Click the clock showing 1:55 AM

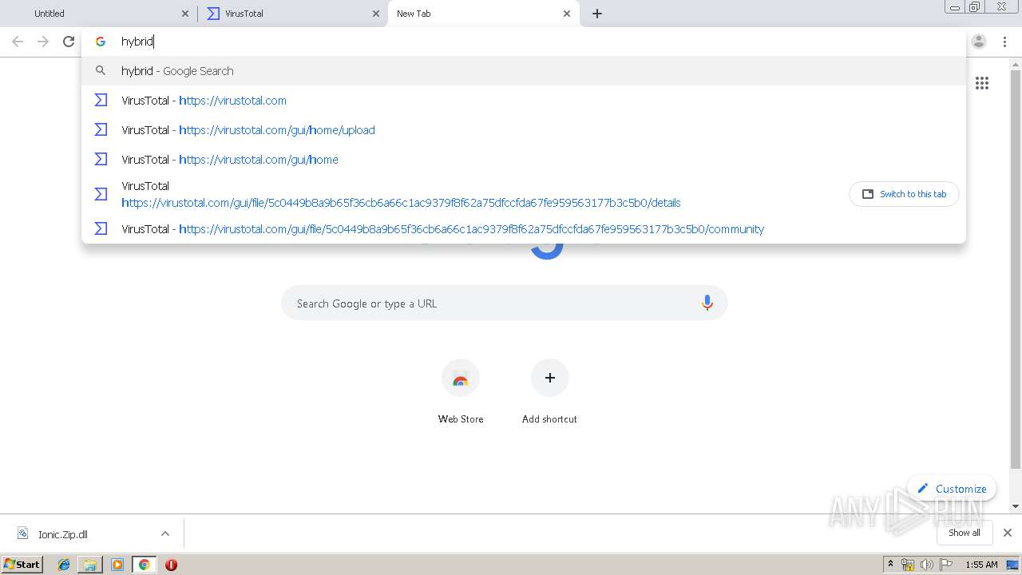tap(981, 565)
